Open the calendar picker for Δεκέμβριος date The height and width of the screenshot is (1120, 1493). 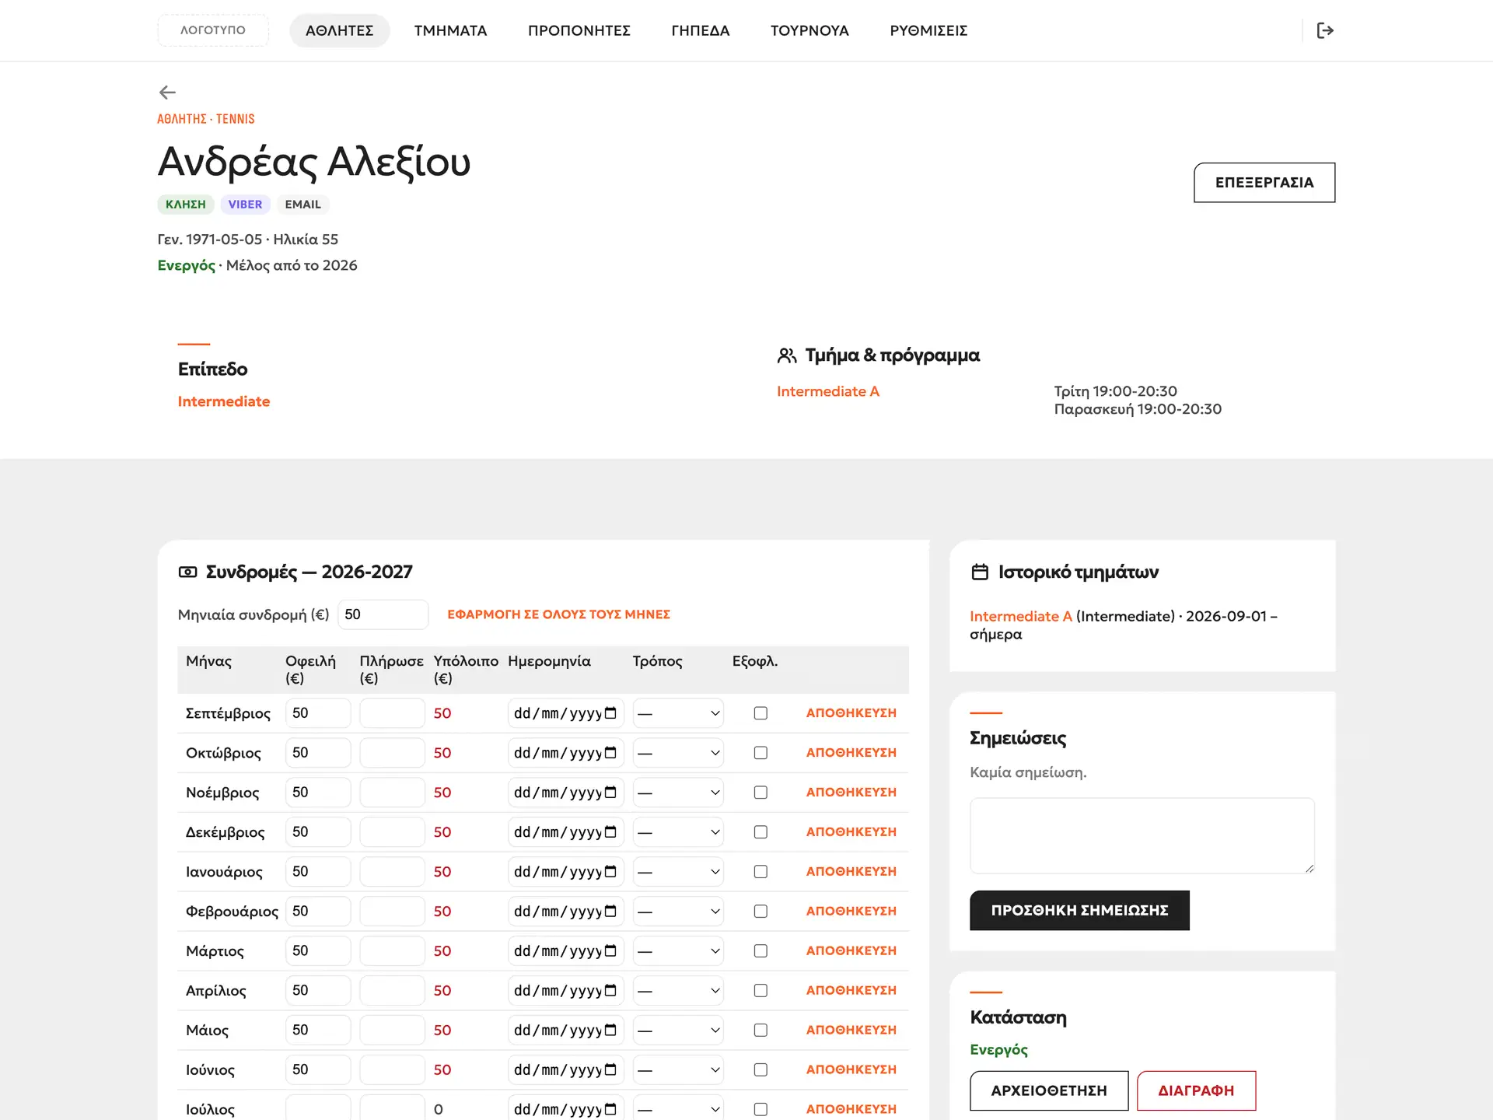click(610, 832)
